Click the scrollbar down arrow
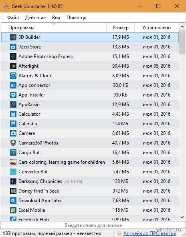 [182, 217]
